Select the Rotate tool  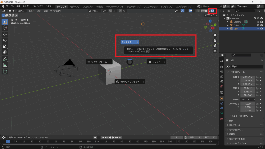pyautogui.click(x=5, y=40)
